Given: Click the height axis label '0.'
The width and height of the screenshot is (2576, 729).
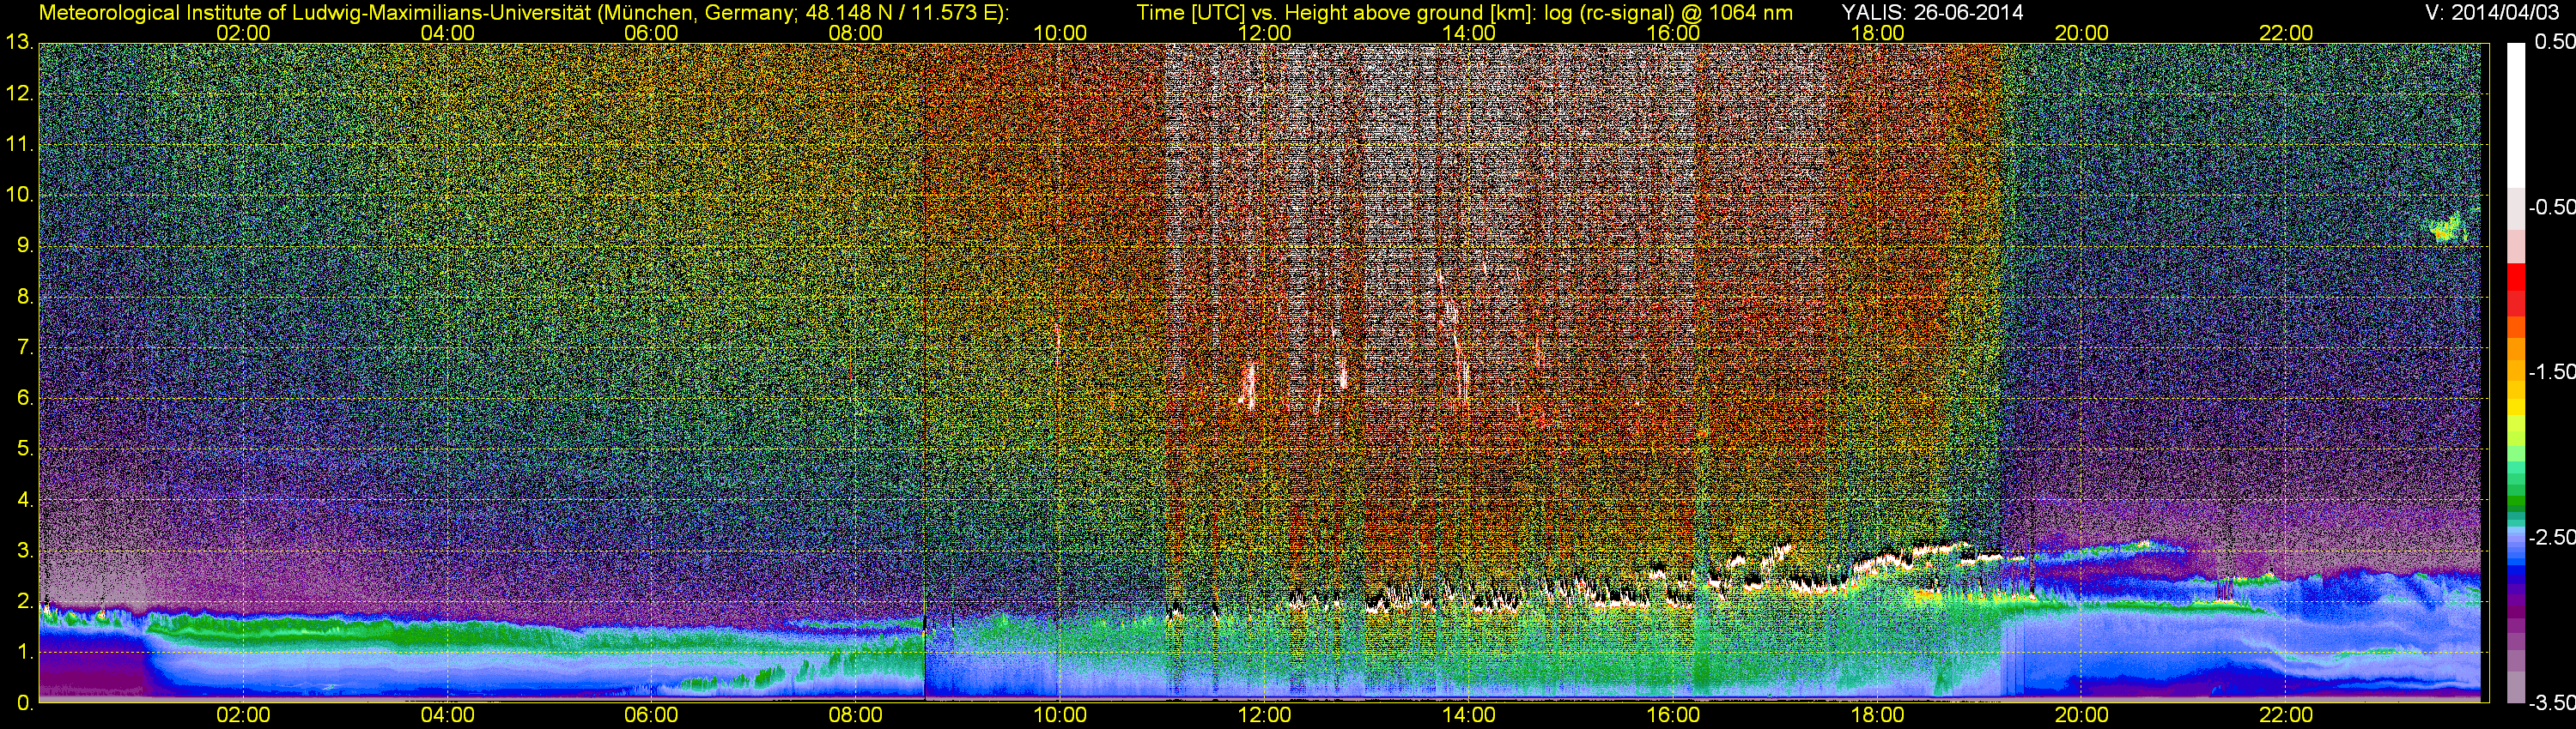Looking at the screenshot, I should pos(25,703).
